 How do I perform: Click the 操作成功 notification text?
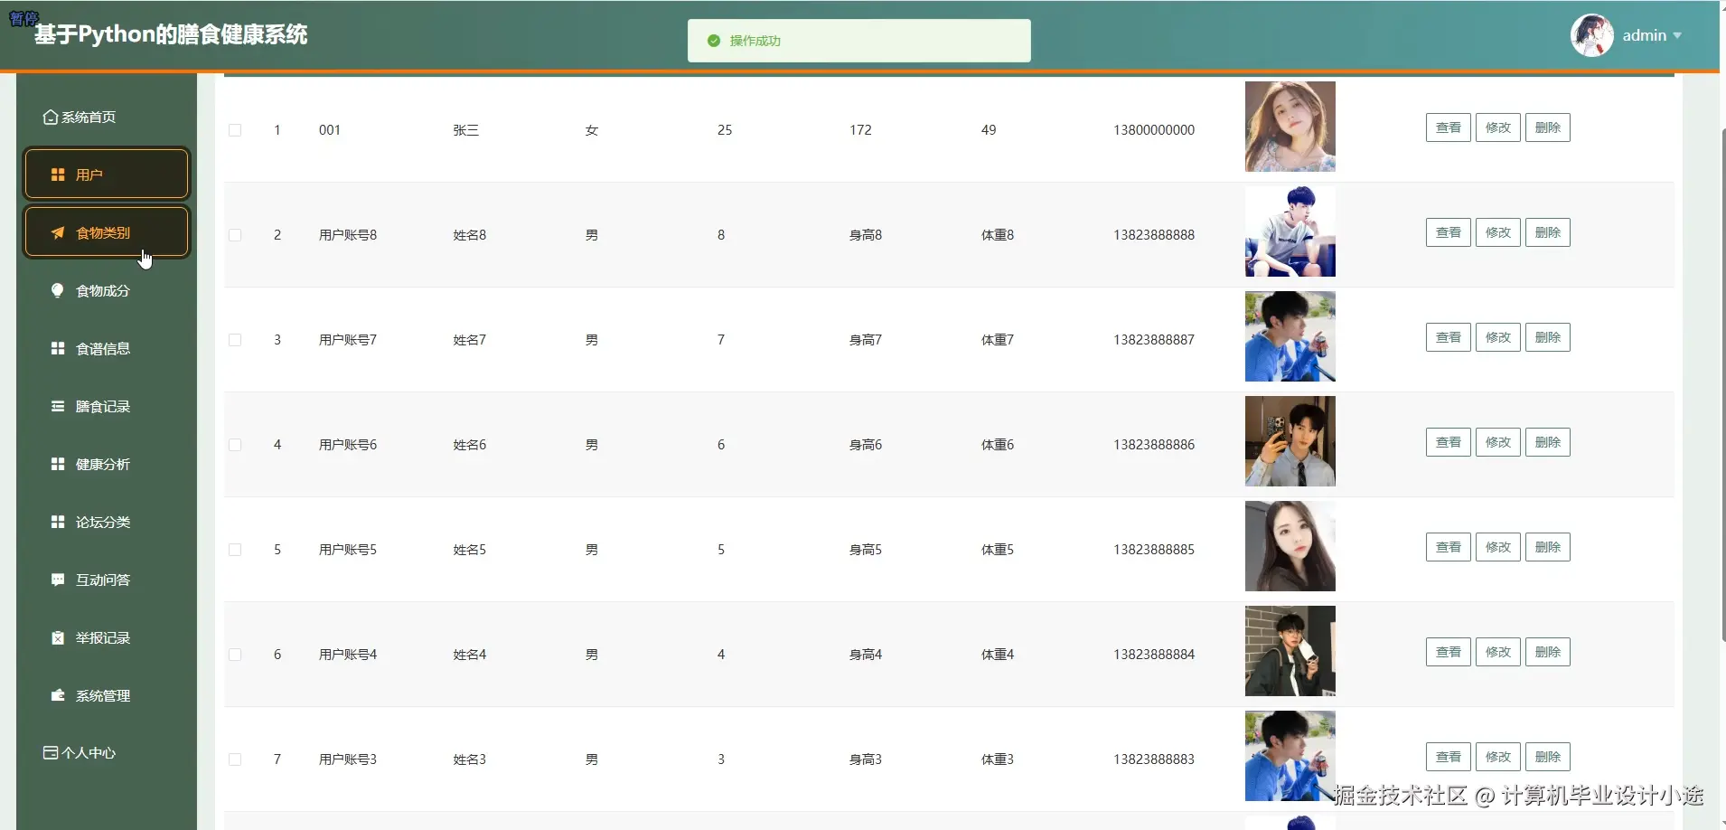755,41
